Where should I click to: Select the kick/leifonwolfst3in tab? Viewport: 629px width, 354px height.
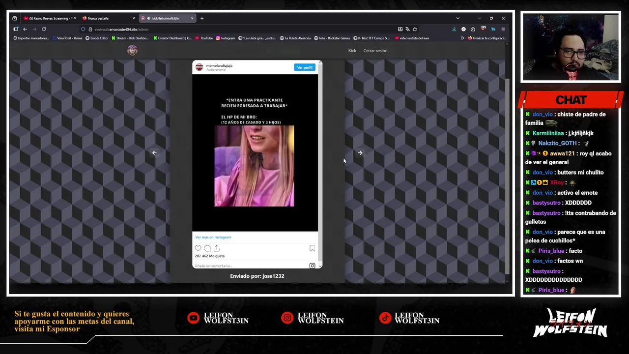tap(167, 18)
